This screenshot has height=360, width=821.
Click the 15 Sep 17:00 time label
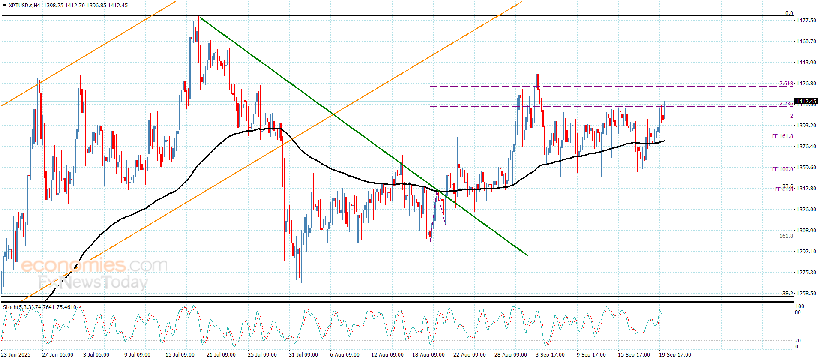tap(634, 354)
